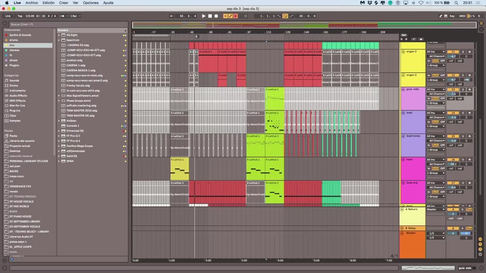Toggle Automation Arm icon
486x273 pixels.
tap(230, 16)
